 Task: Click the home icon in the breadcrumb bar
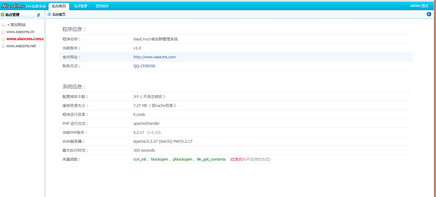[49, 15]
